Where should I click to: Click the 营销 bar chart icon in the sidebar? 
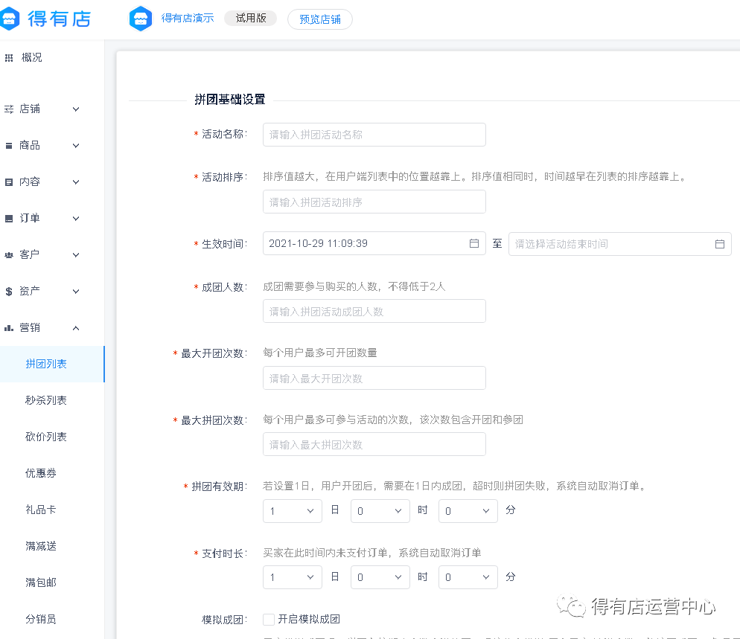(8, 328)
